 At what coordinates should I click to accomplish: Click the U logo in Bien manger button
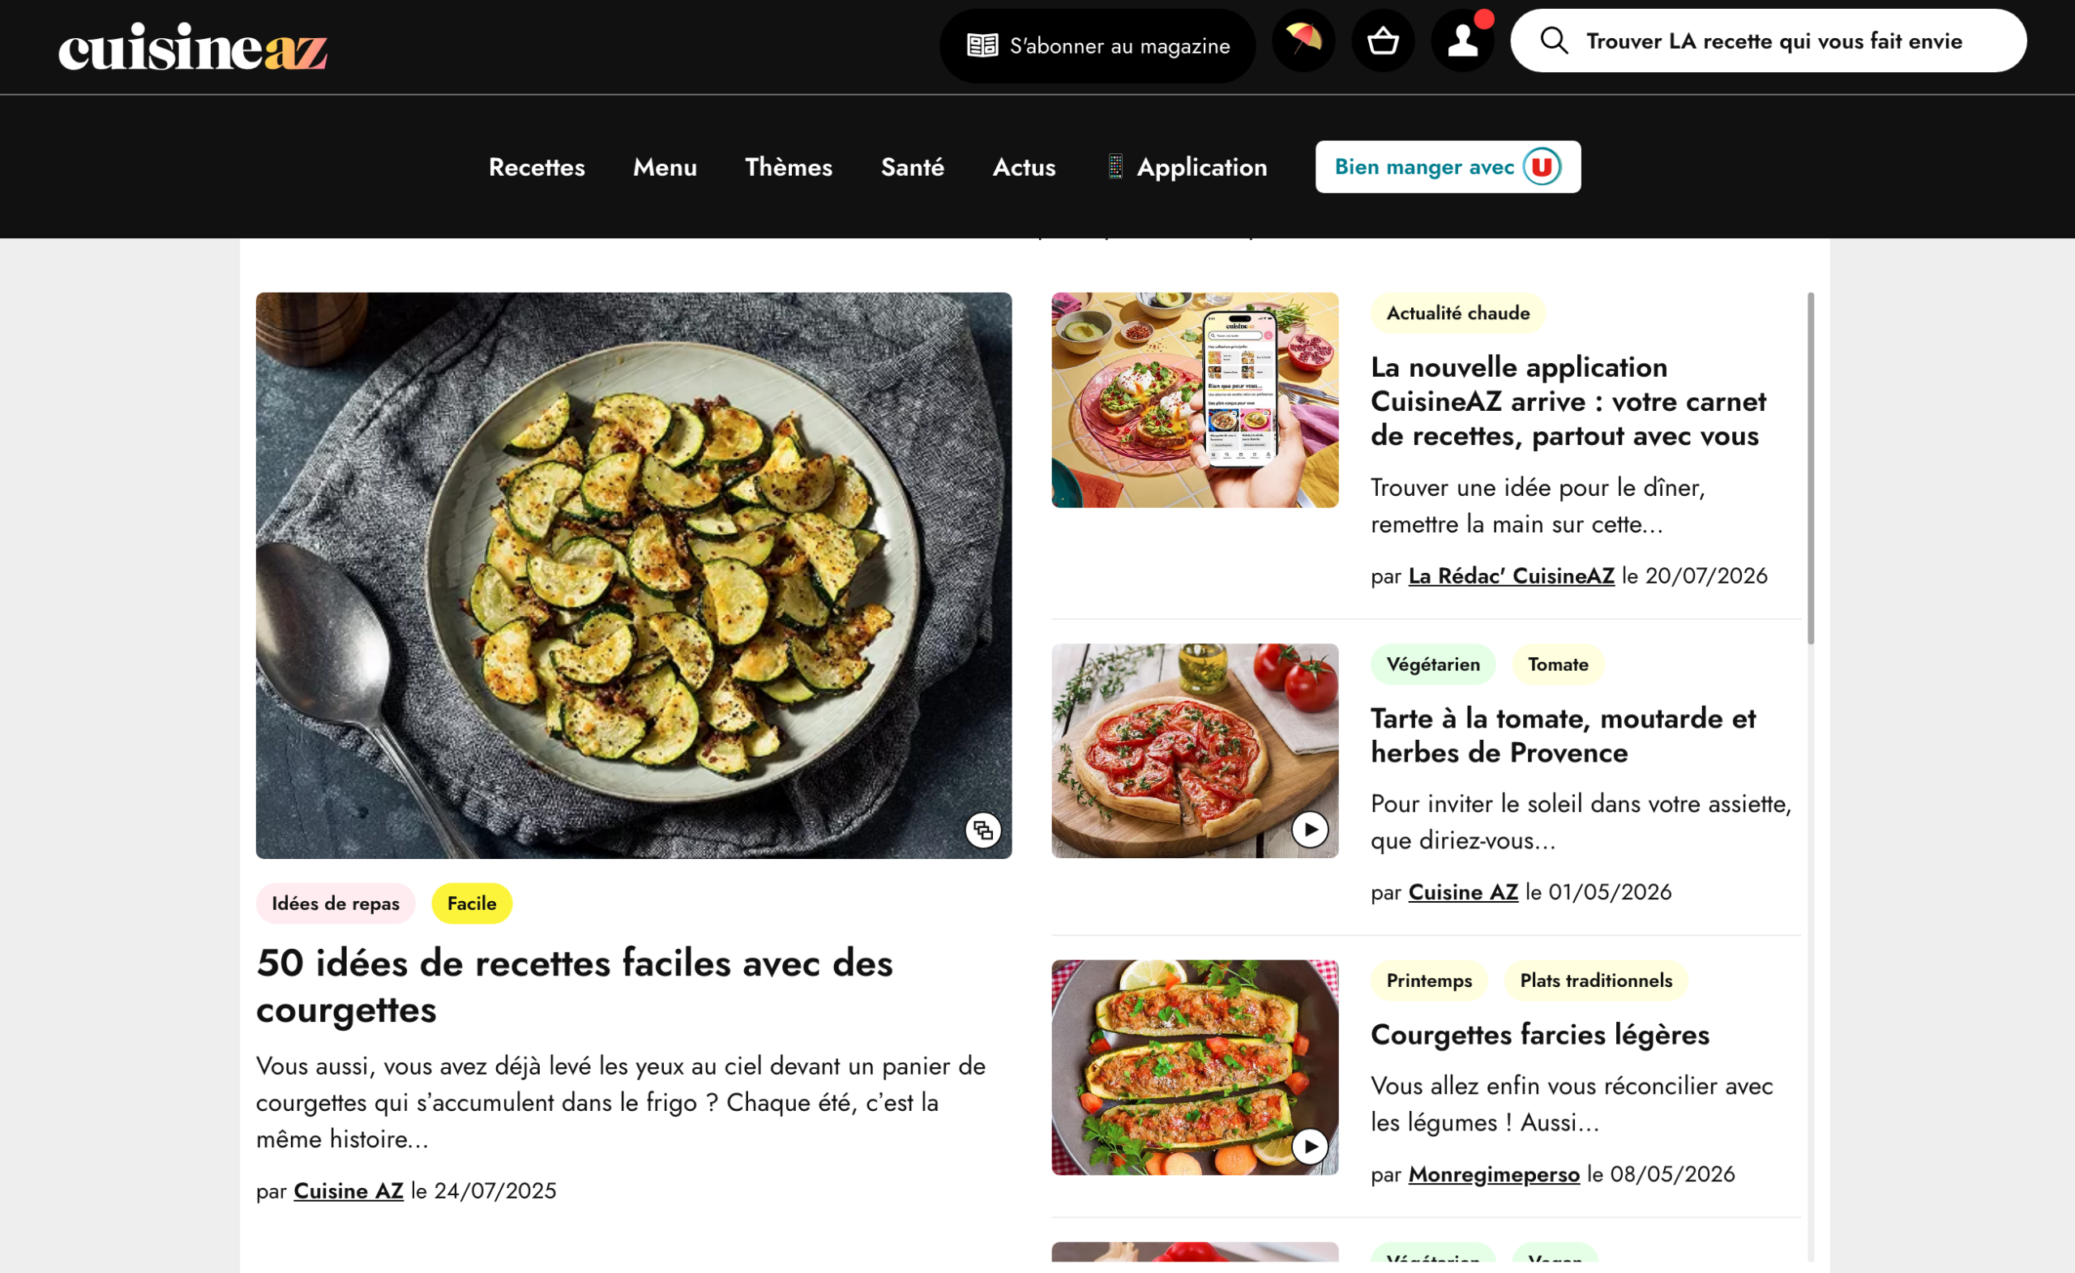(x=1542, y=167)
